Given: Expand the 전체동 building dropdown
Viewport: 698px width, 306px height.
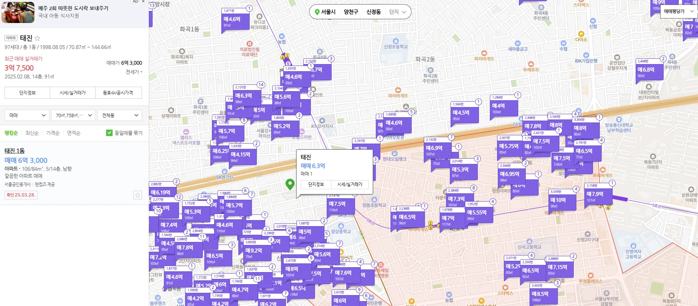Looking at the screenshot, I should tap(119, 115).
